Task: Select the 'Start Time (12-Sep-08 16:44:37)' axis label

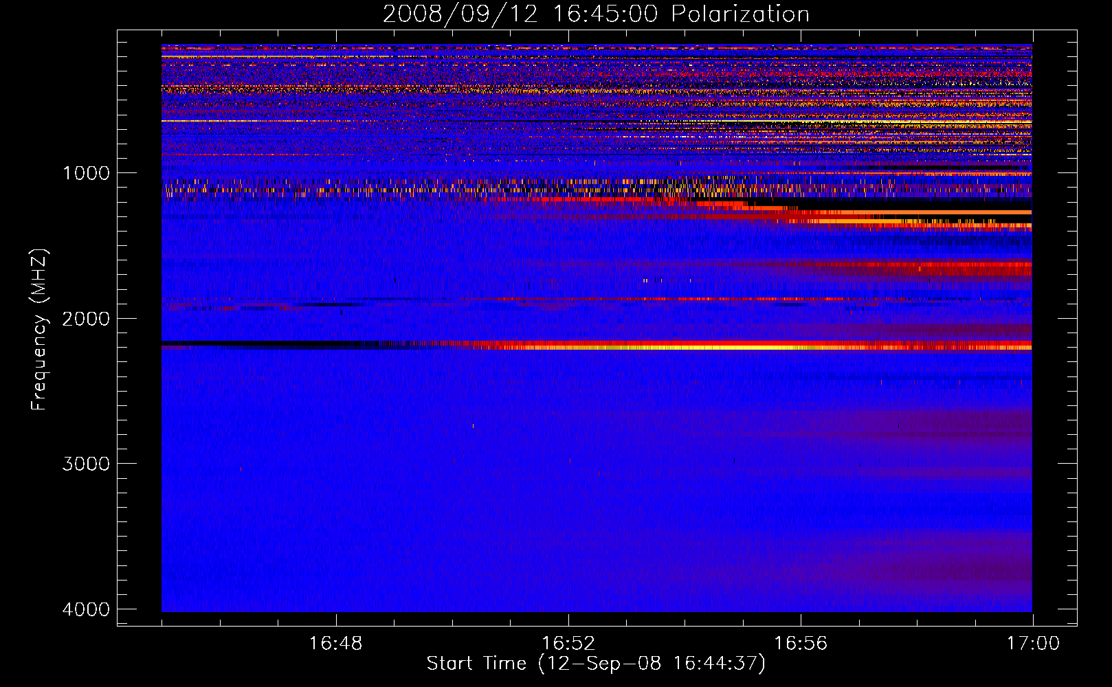Action: pyautogui.click(x=596, y=664)
